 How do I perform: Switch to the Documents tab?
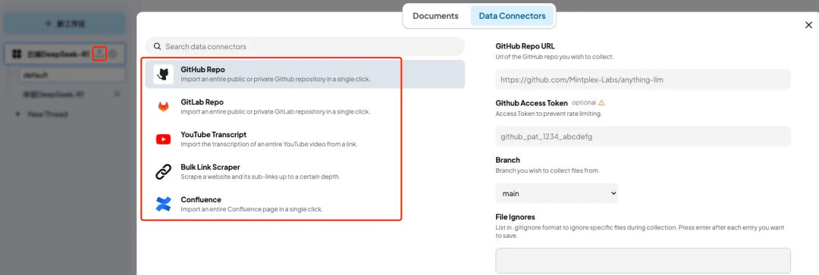435,16
